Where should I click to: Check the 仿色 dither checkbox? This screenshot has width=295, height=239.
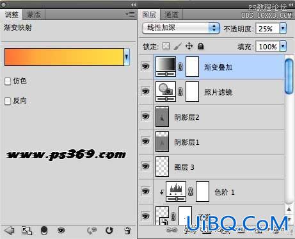8,81
